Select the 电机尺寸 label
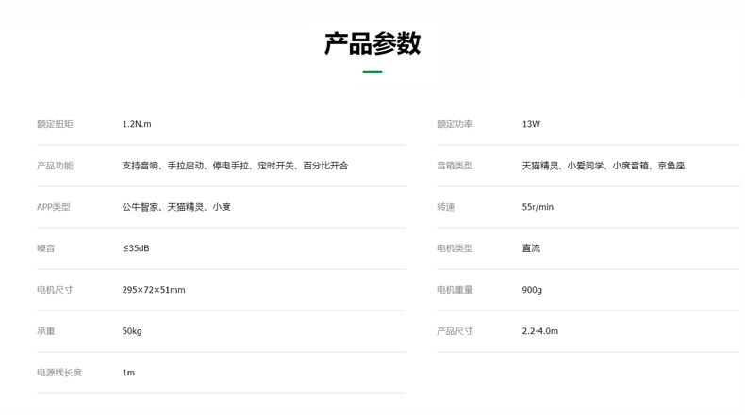745x415 pixels. tap(55, 290)
